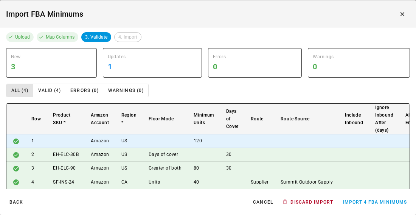Click the Include Inbound column header
416x215 pixels.
354,119
